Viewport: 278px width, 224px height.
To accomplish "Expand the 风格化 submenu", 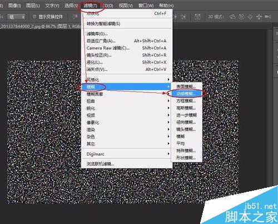I will pyautogui.click(x=126, y=80).
